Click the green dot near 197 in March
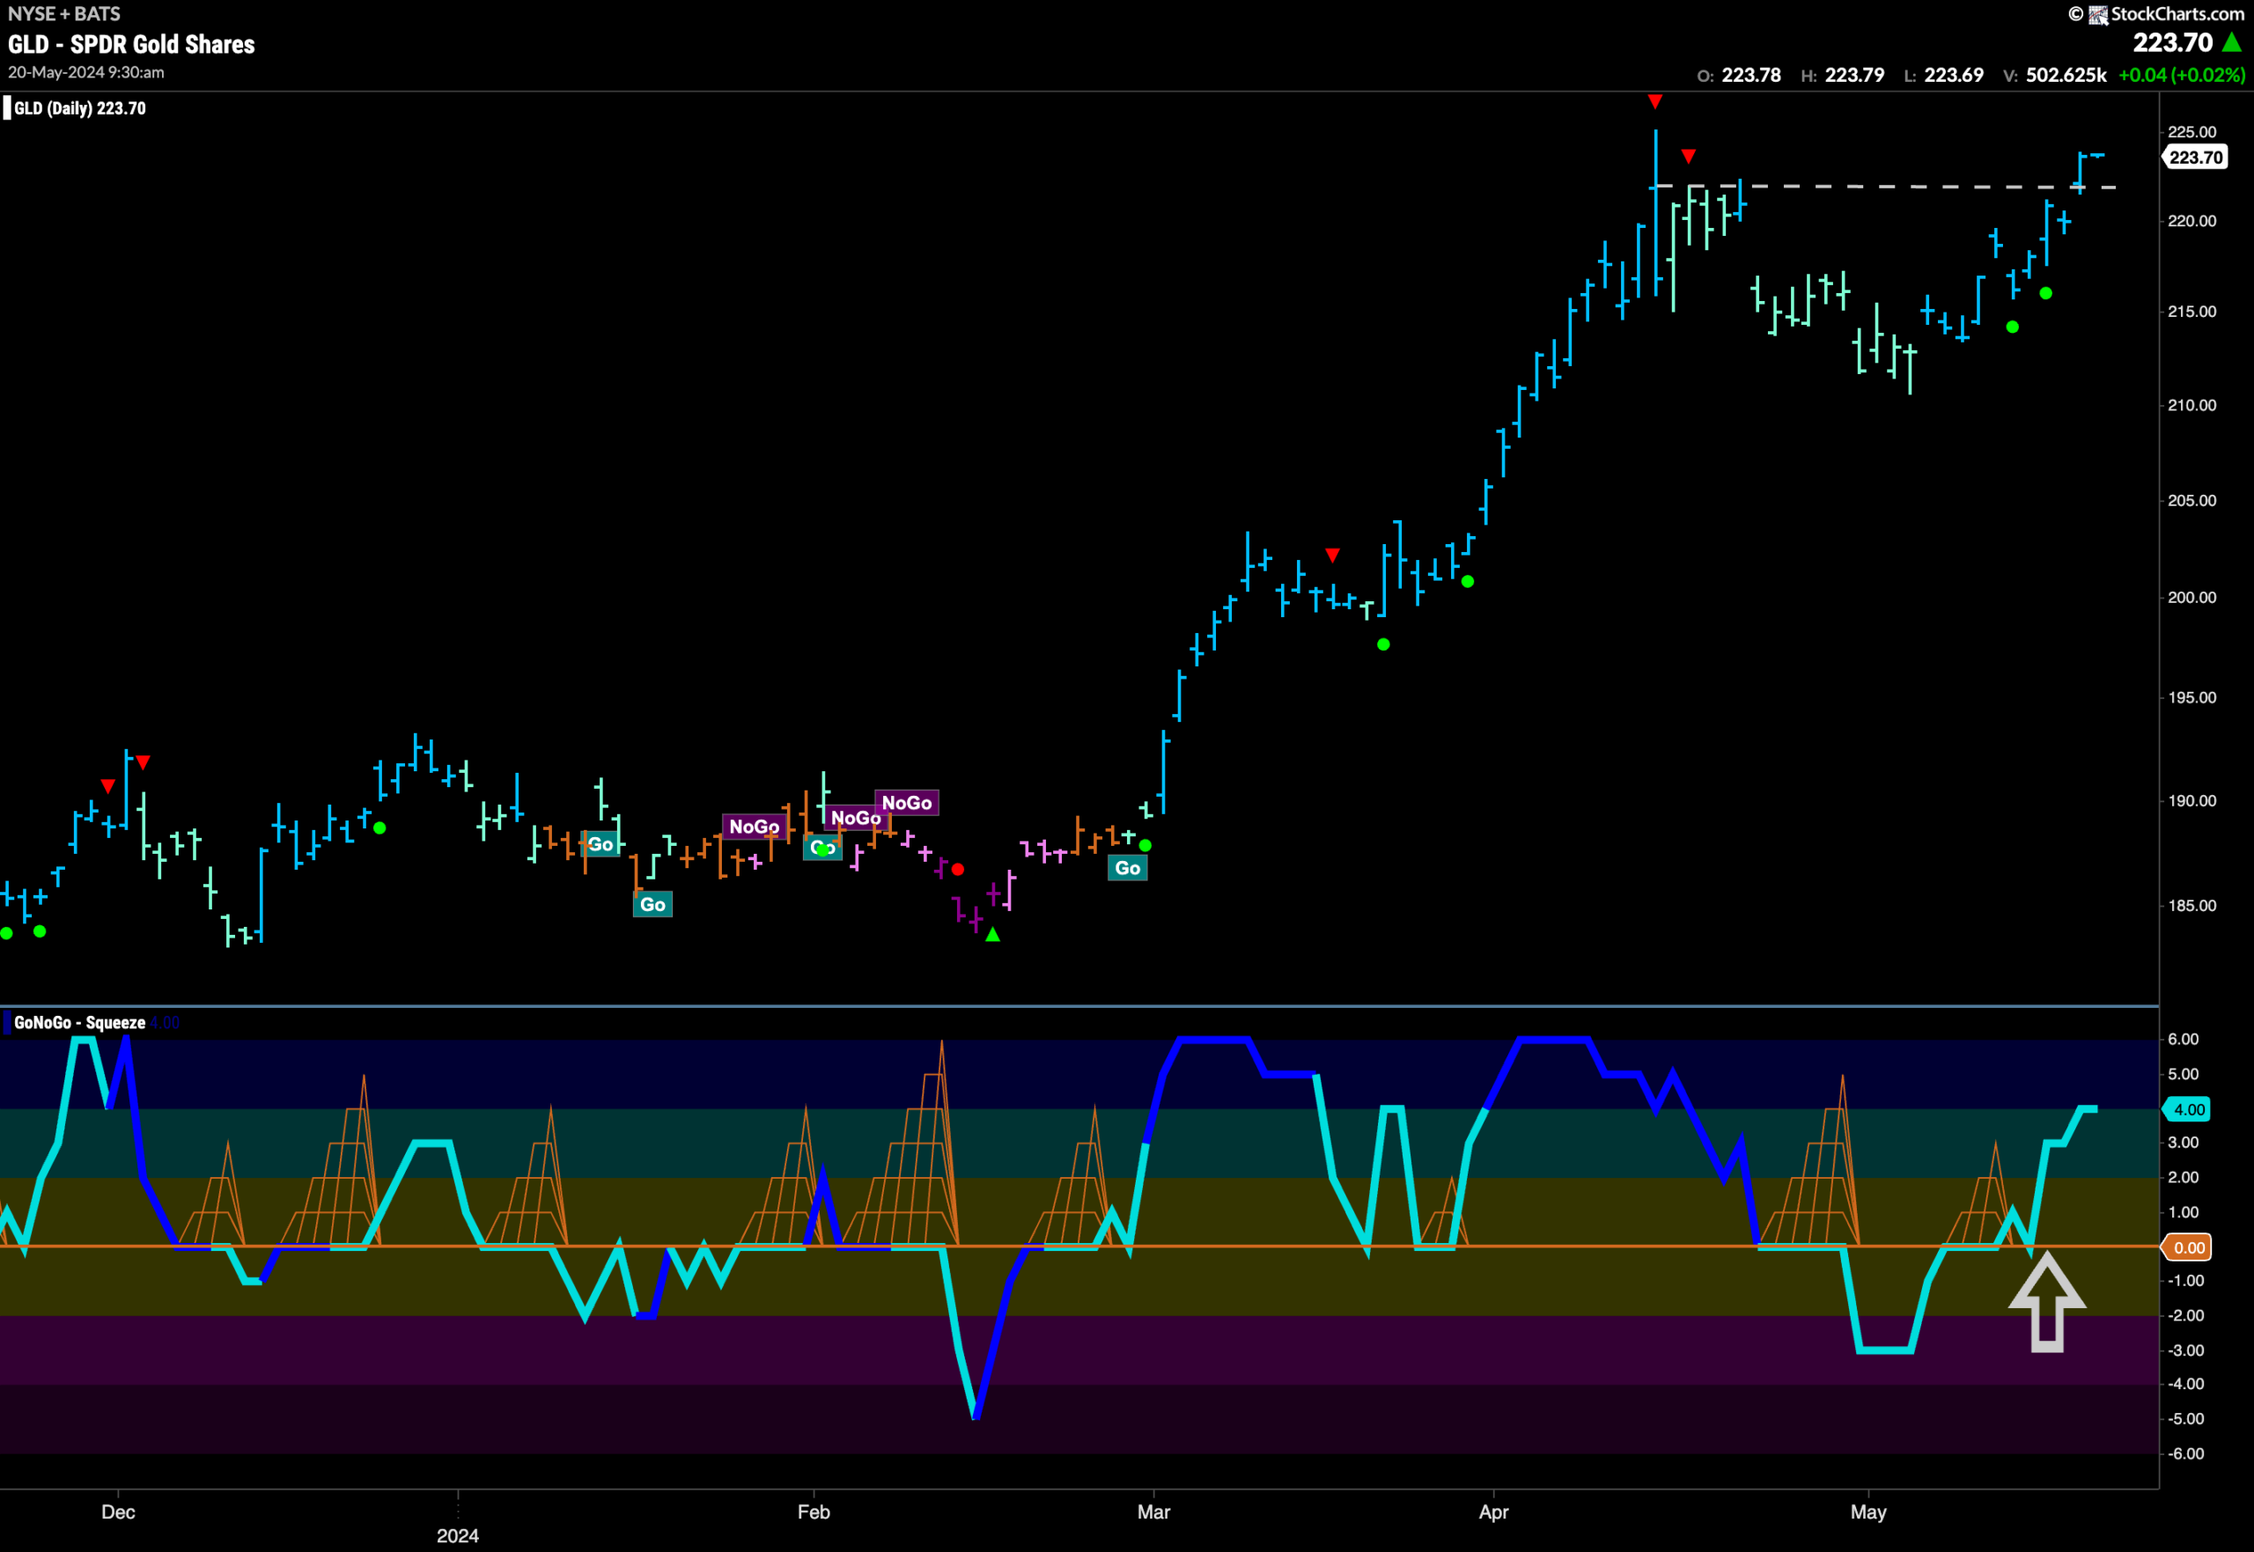Screen dimensions: 2254x1552 point(1384,644)
